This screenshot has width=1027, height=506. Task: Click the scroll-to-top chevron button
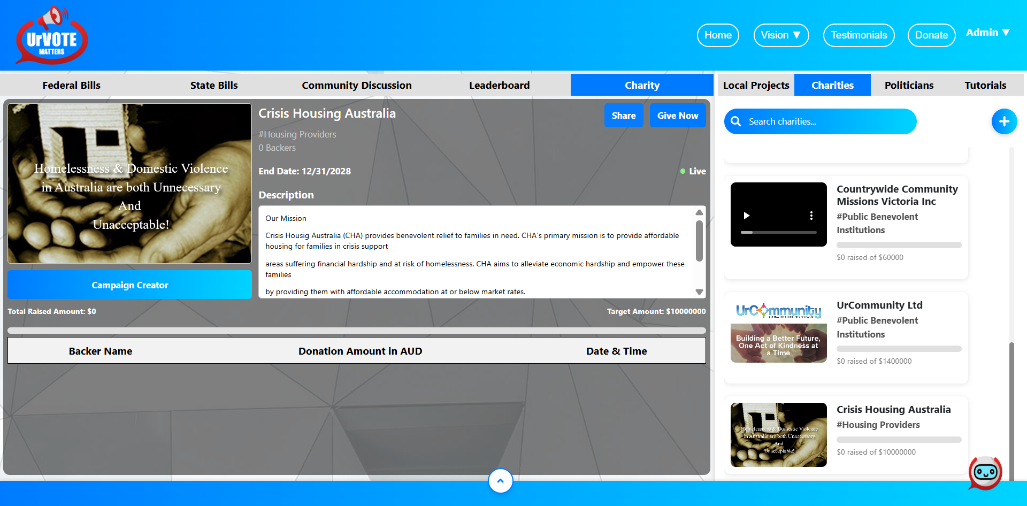point(500,481)
